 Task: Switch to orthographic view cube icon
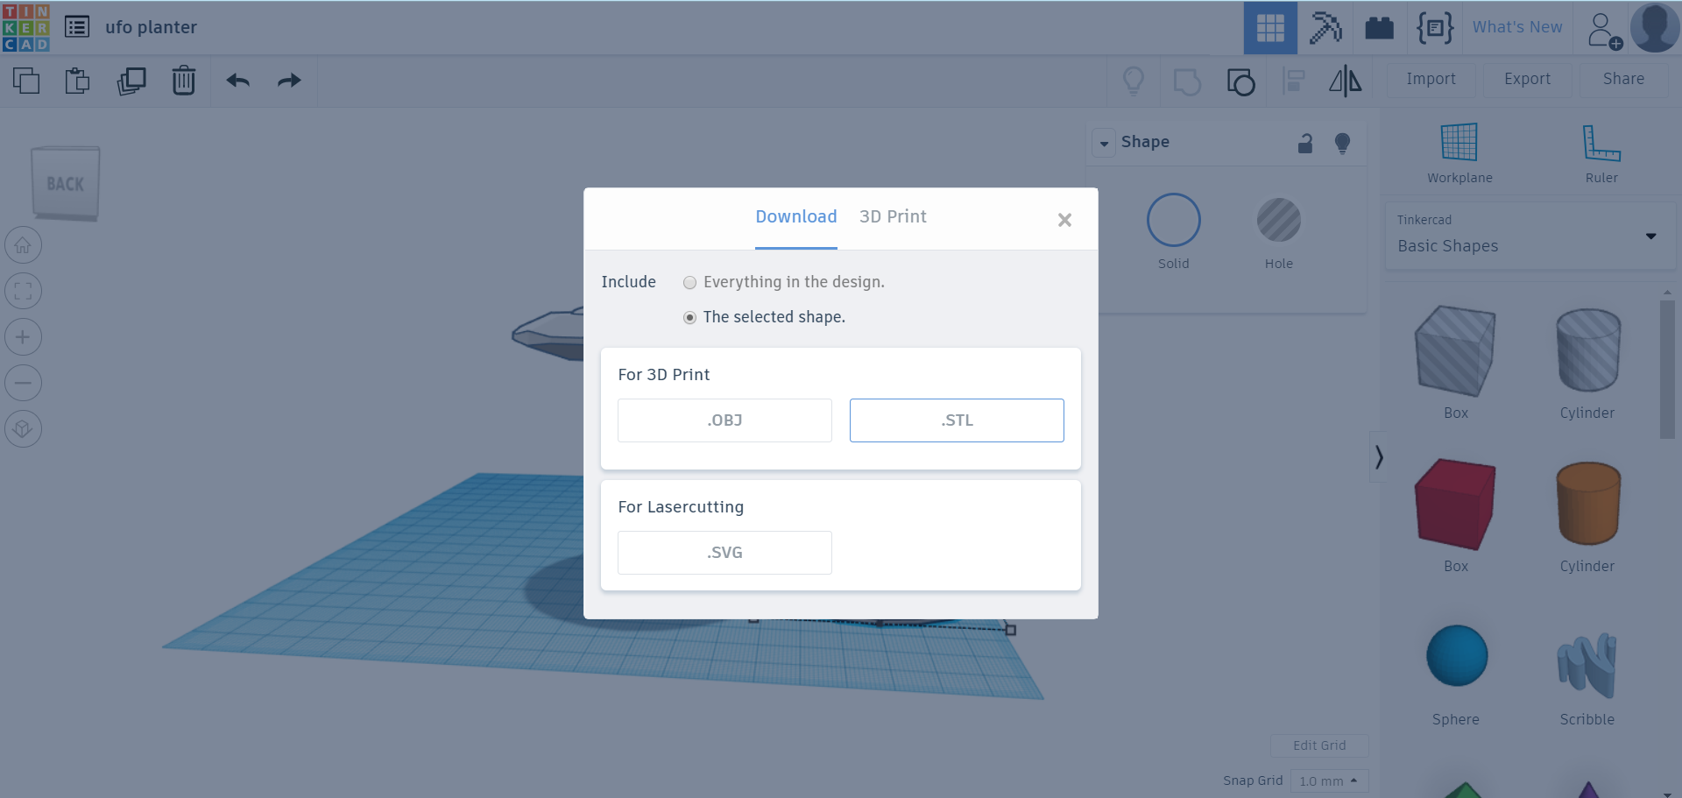(23, 428)
